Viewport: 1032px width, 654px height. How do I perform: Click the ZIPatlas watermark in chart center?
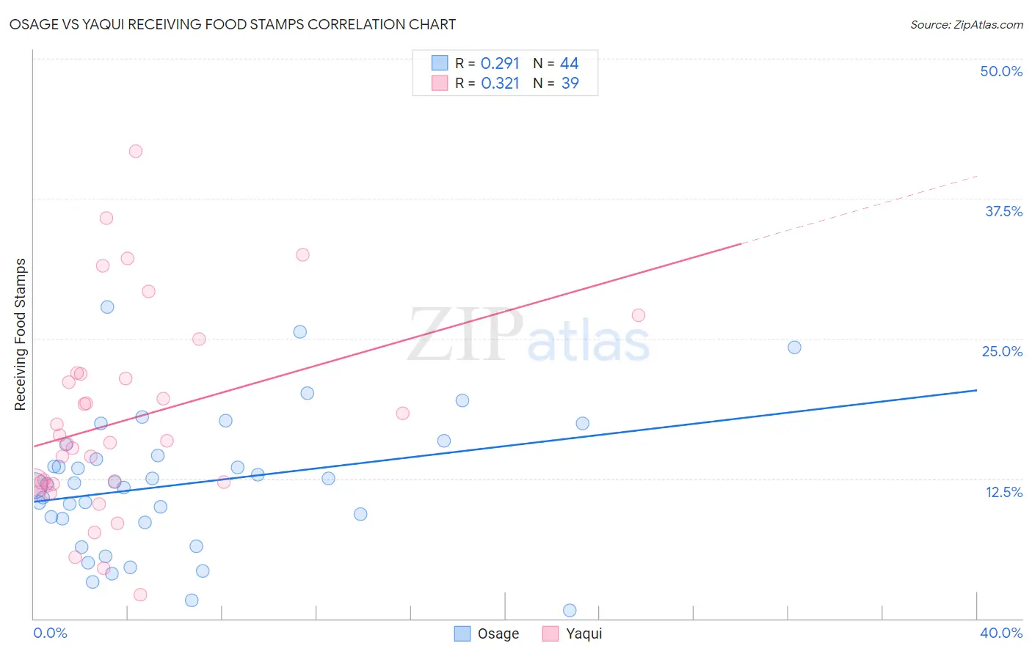(x=528, y=336)
